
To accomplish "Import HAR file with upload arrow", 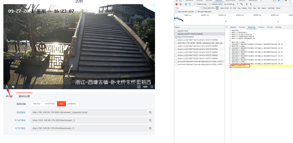I will pos(247,4).
